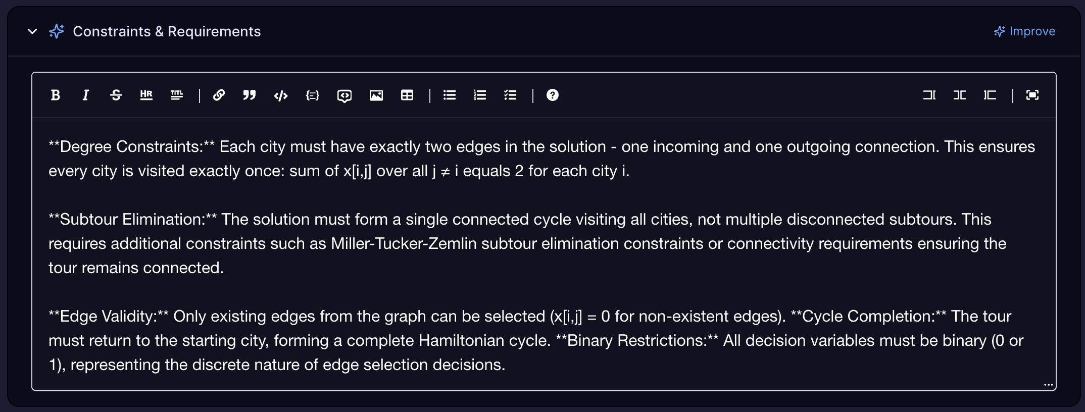Create a numbered list

coord(479,95)
